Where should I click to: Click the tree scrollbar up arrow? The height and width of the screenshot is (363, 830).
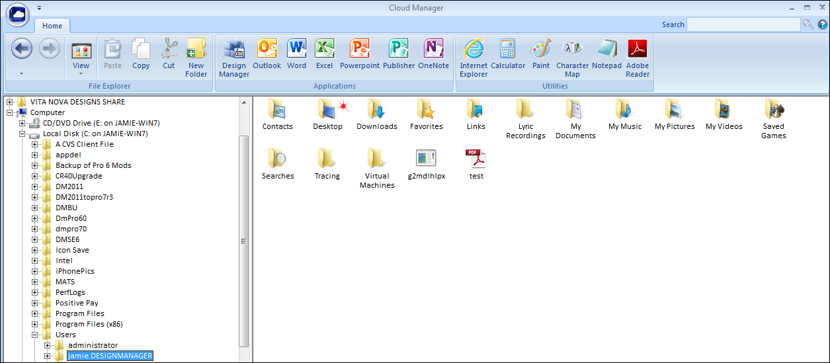[244, 102]
